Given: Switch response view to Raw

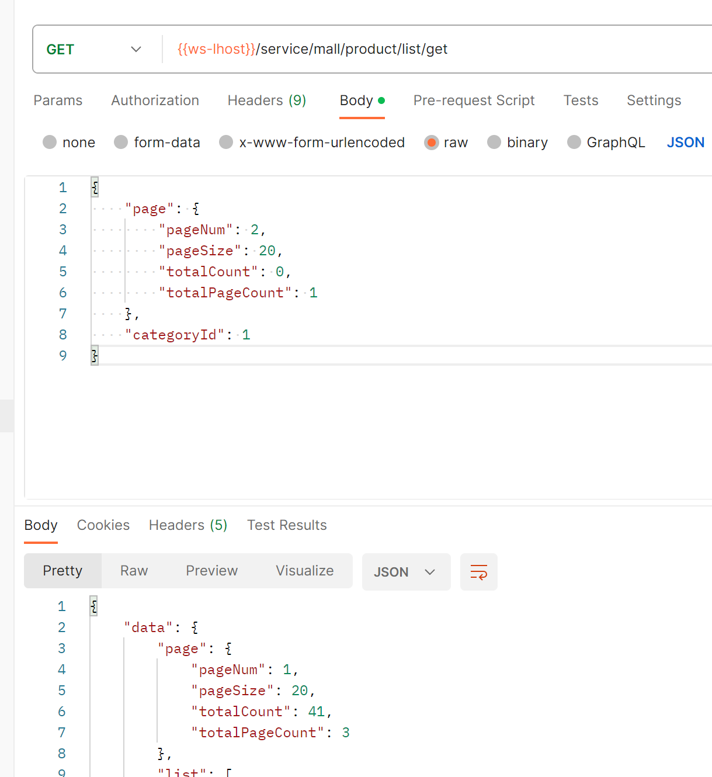Looking at the screenshot, I should [134, 571].
